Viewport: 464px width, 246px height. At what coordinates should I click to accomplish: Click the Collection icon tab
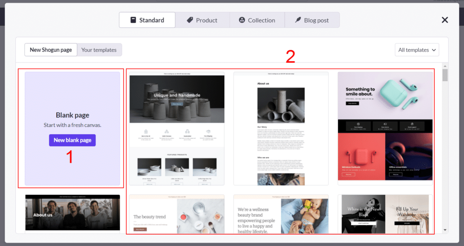257,20
